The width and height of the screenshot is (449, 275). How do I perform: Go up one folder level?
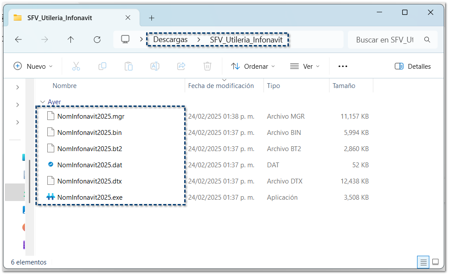click(x=71, y=39)
